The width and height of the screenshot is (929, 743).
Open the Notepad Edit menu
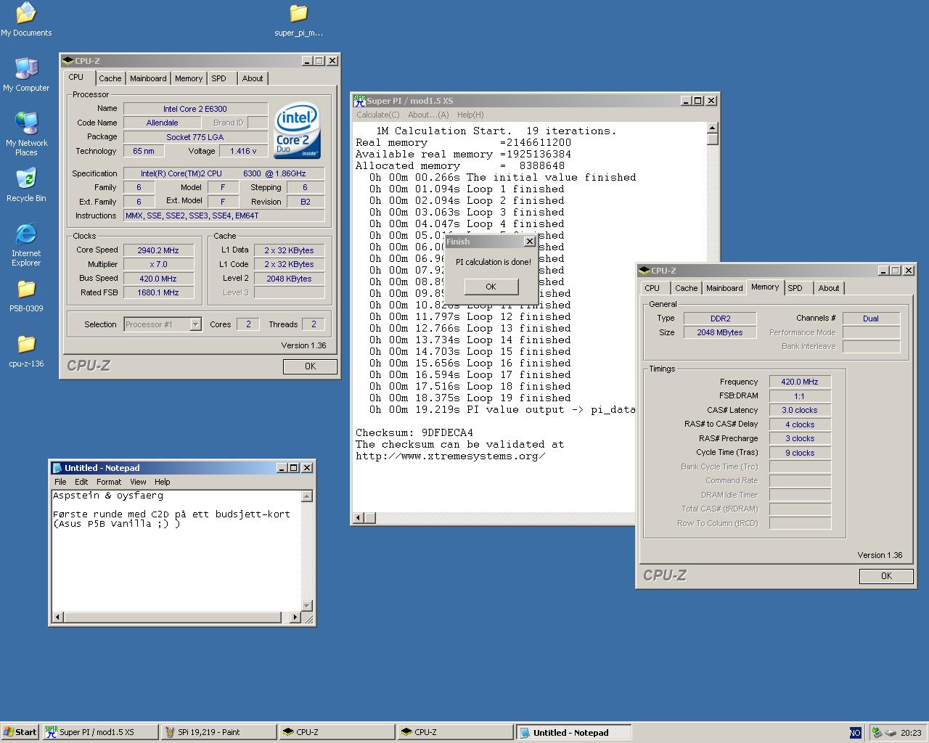coord(81,482)
